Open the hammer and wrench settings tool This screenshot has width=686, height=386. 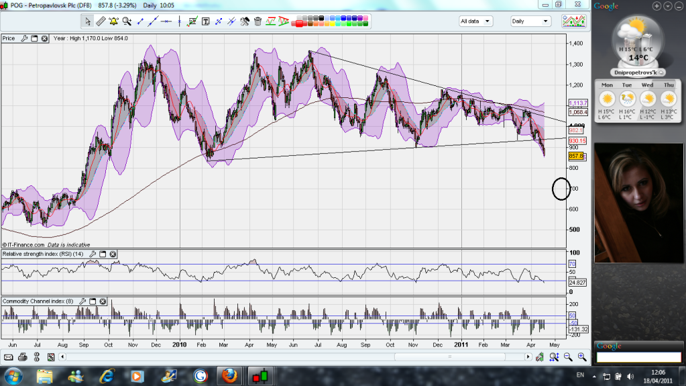[x=245, y=21]
